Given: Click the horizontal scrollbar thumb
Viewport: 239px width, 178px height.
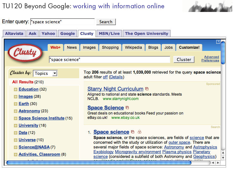Looking at the screenshot, I should pyautogui.click(x=99, y=163).
